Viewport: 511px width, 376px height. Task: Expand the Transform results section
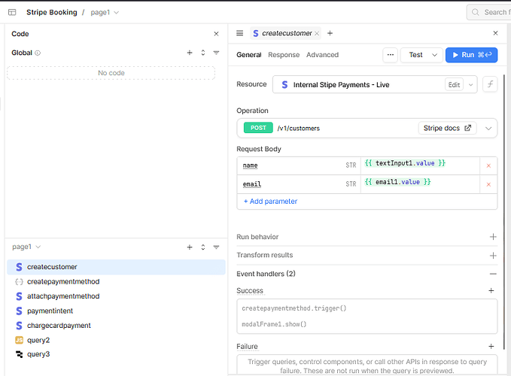pyautogui.click(x=493, y=256)
